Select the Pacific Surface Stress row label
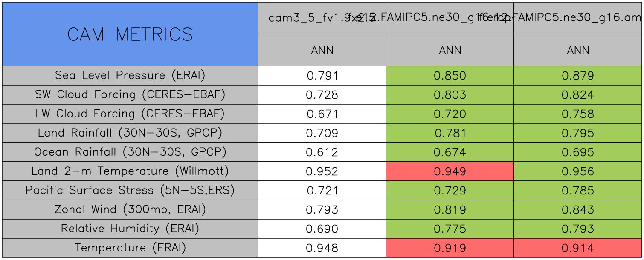644x260 pixels. click(x=130, y=191)
